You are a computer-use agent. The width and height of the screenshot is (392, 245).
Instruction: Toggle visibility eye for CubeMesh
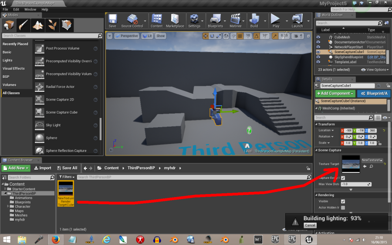pyautogui.click(x=318, y=37)
